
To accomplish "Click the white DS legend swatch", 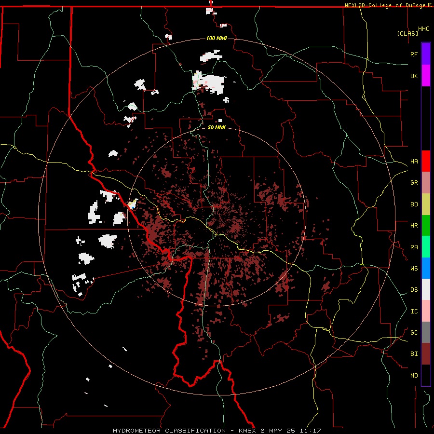I will (x=426, y=289).
